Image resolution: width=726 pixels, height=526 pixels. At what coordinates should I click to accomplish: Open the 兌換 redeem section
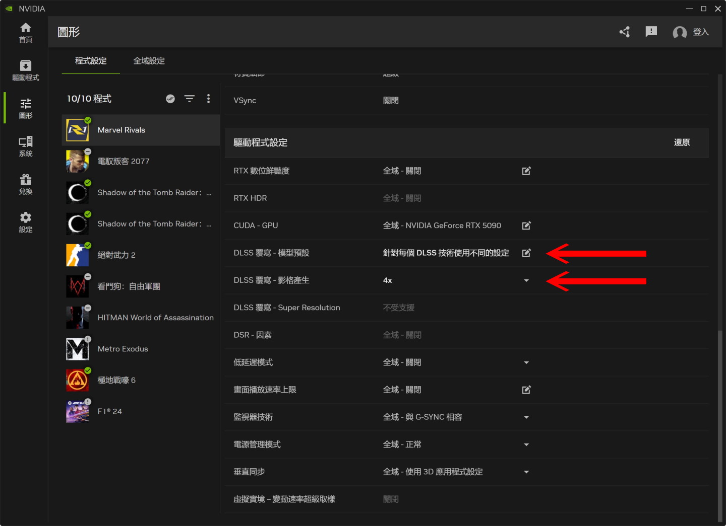point(26,184)
